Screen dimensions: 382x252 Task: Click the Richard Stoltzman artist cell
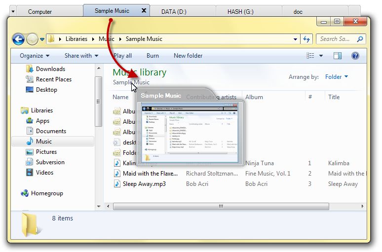pos(212,174)
